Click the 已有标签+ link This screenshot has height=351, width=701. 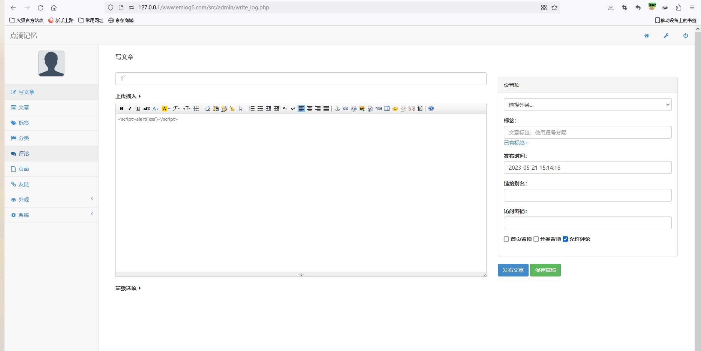516,143
